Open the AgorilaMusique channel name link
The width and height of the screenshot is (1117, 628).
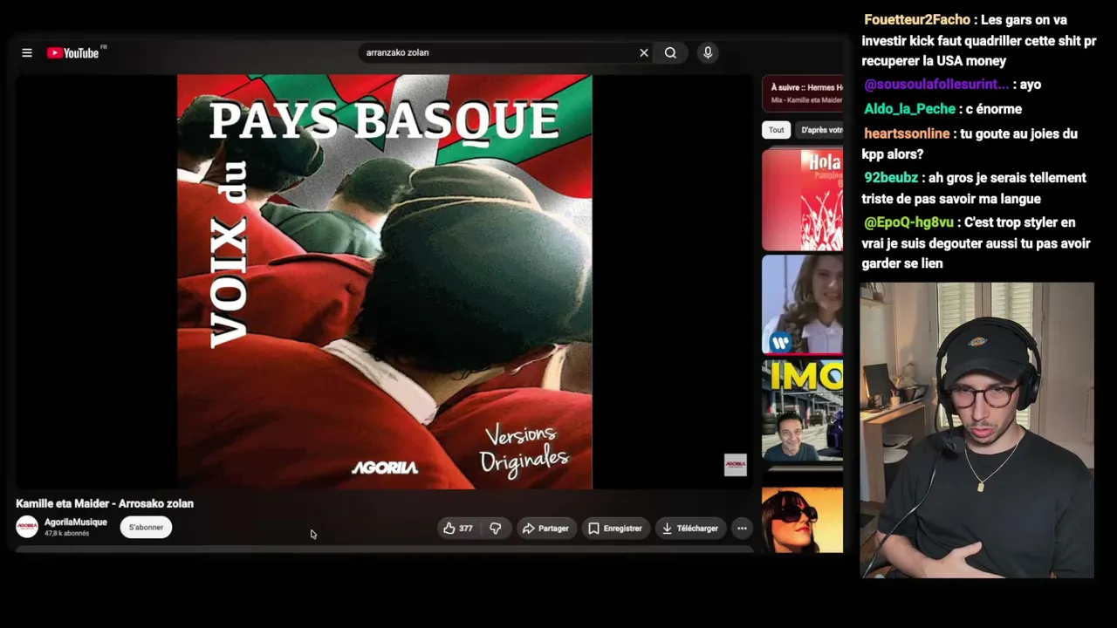tap(76, 522)
